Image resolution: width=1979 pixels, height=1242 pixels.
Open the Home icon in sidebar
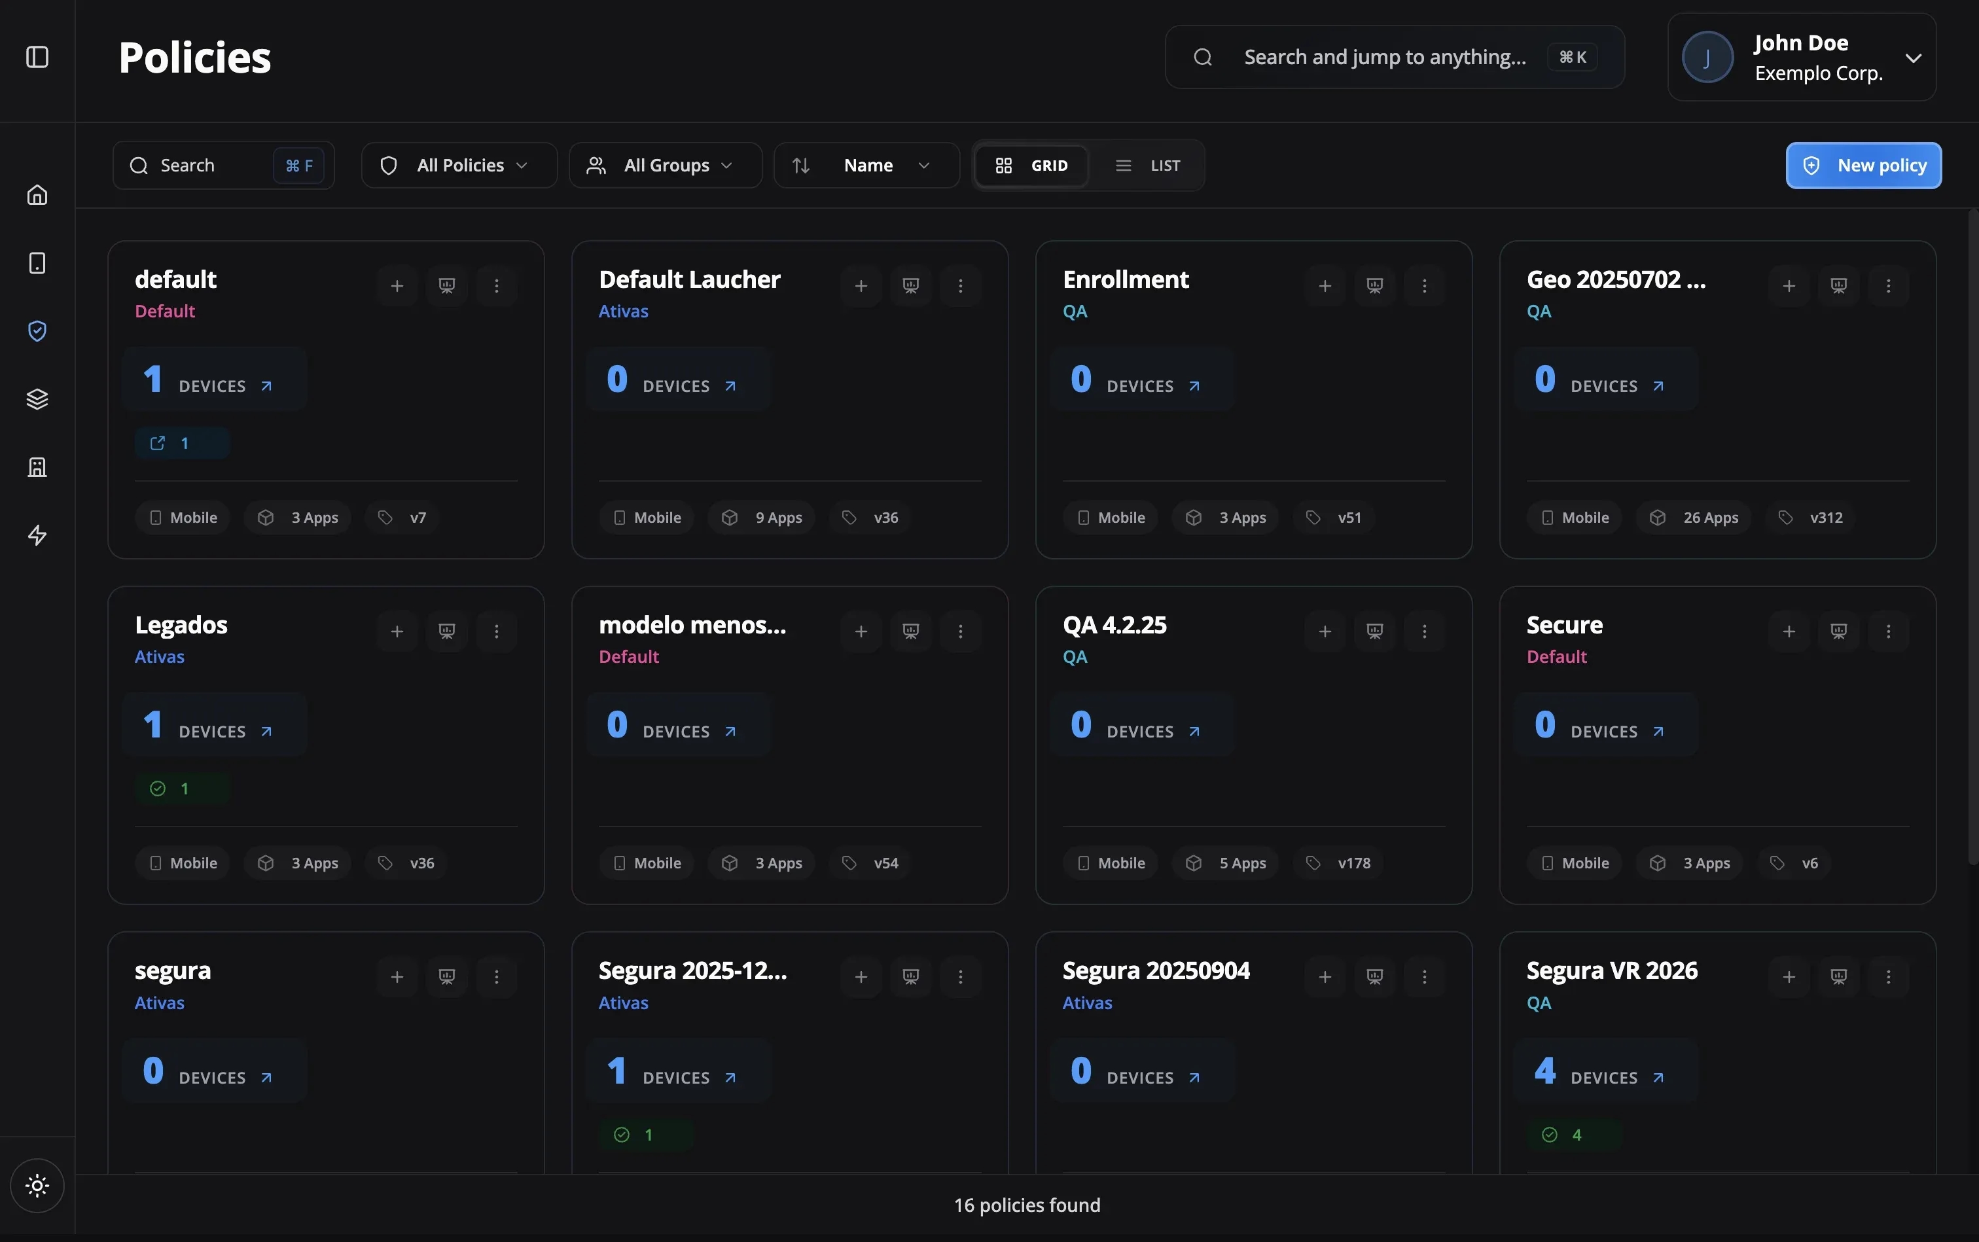pyautogui.click(x=37, y=195)
